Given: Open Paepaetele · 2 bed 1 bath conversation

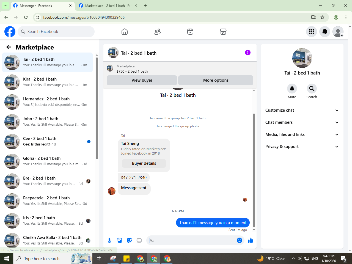Looking at the screenshot, I should [x=47, y=201].
